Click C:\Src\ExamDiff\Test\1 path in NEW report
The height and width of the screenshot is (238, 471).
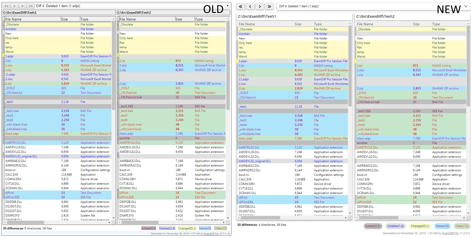(257, 16)
